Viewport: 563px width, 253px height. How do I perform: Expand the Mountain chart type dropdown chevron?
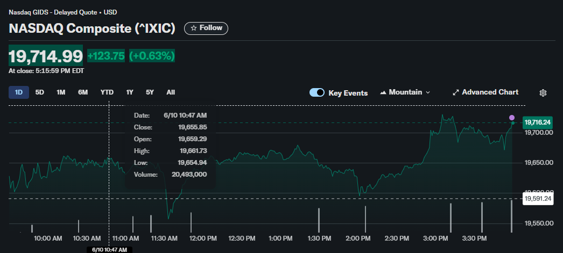pos(428,92)
